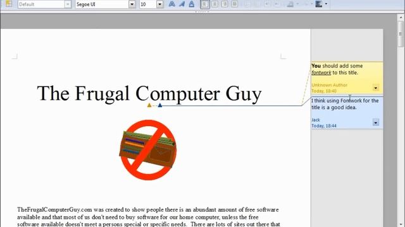This screenshot has width=405, height=227.
Task: Open the Background Color dropdown arrow
Action: (326, 4)
